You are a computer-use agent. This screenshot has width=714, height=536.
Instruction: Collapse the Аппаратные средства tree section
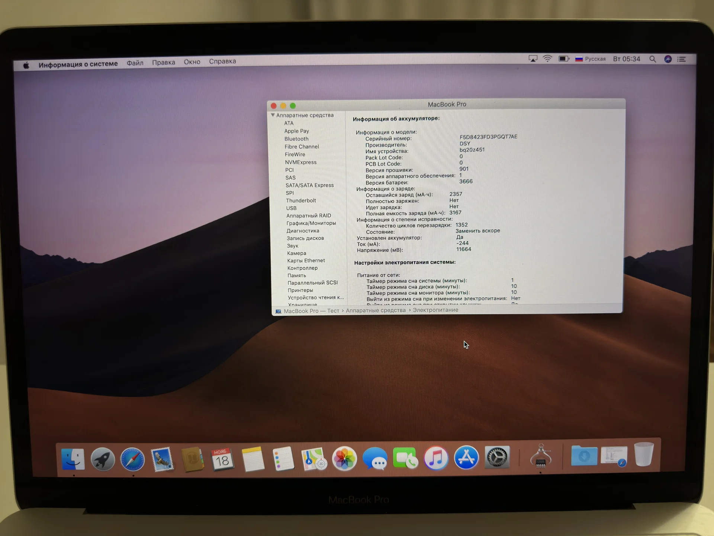point(273,115)
